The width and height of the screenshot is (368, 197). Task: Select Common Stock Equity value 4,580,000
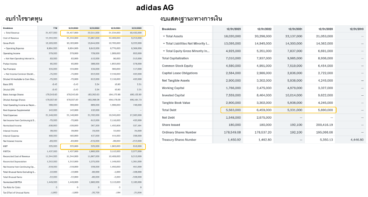[233, 66]
